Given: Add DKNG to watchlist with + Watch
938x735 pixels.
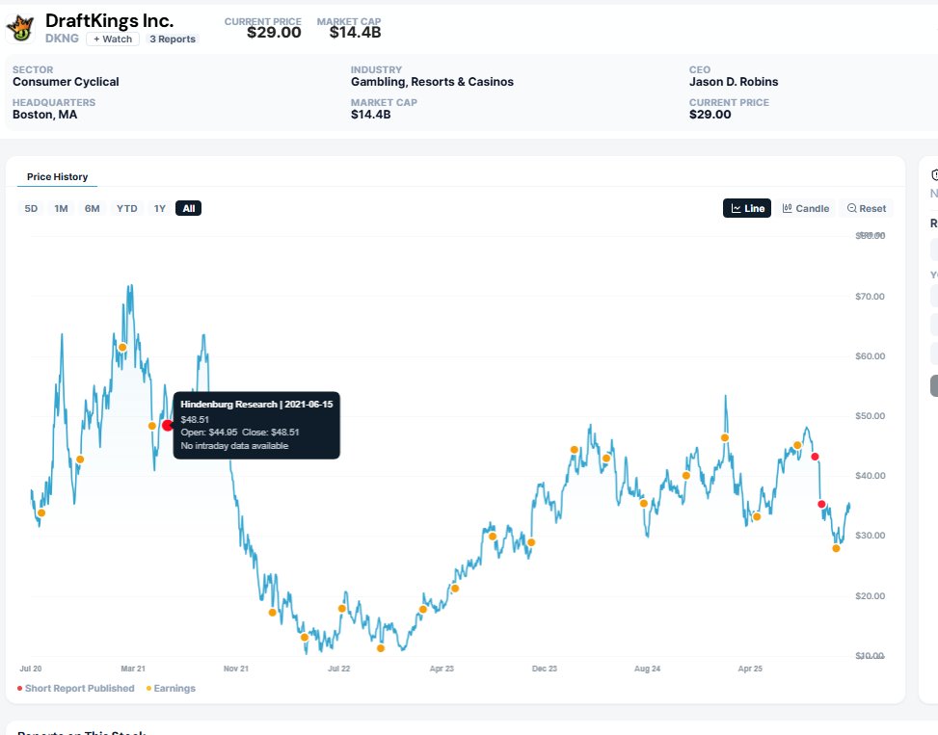Looking at the screenshot, I should [x=113, y=39].
